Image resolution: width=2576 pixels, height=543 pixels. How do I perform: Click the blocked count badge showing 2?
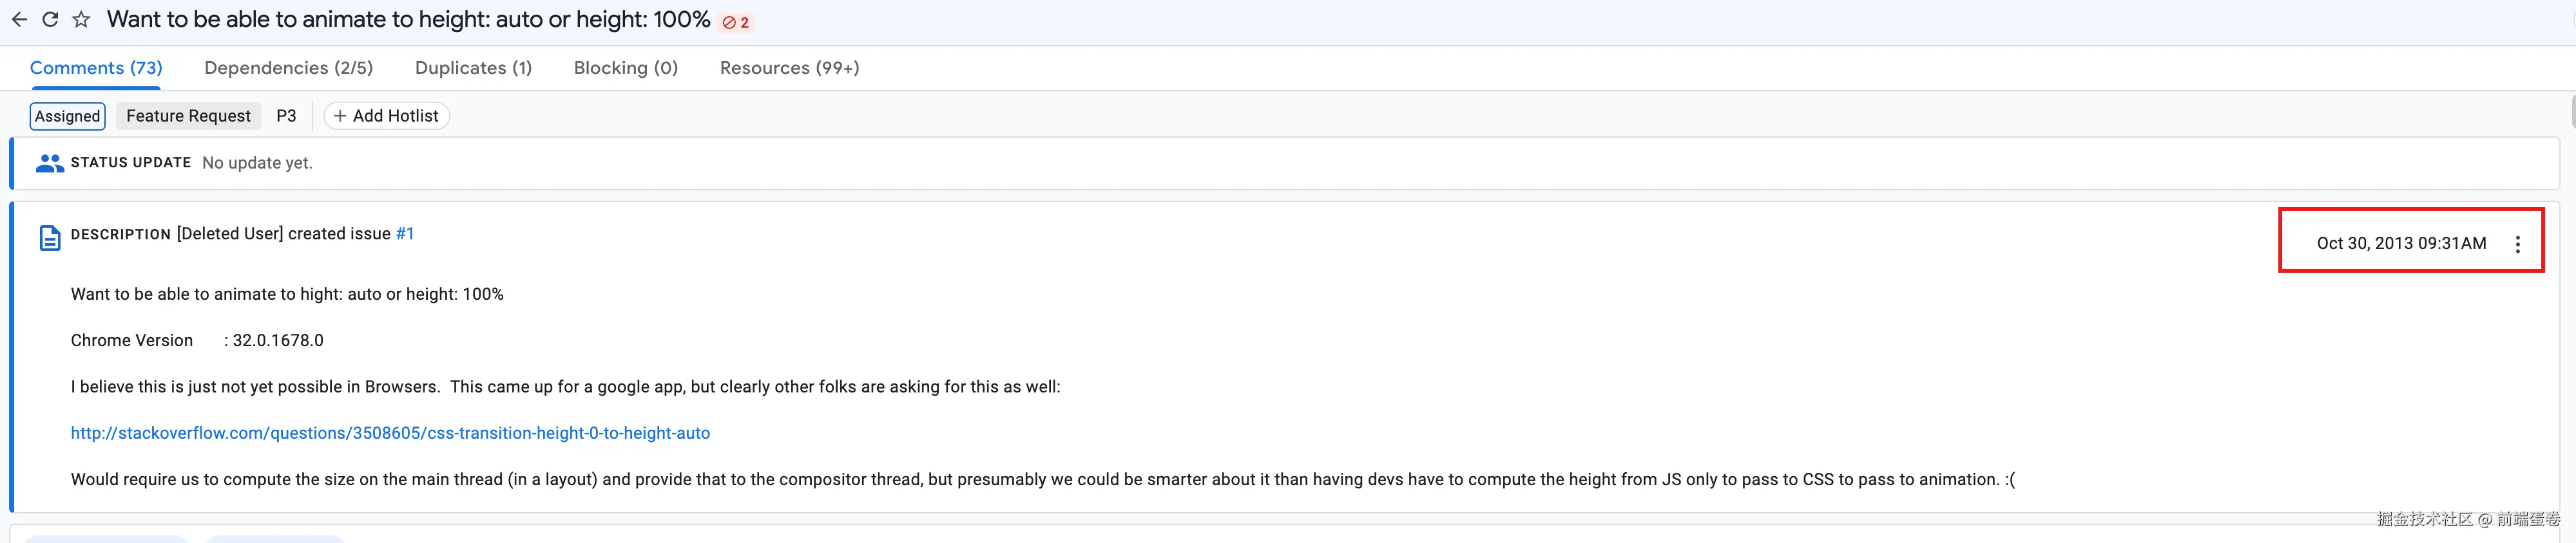pos(736,22)
